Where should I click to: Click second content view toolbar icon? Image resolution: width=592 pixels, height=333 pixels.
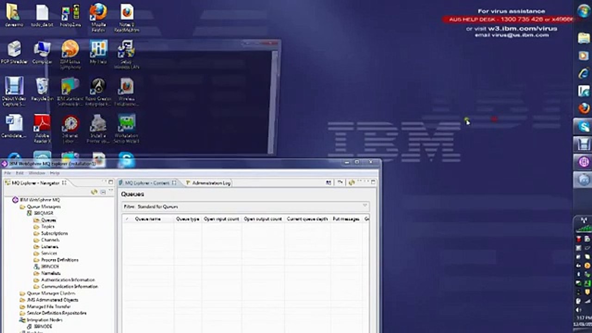click(x=340, y=183)
